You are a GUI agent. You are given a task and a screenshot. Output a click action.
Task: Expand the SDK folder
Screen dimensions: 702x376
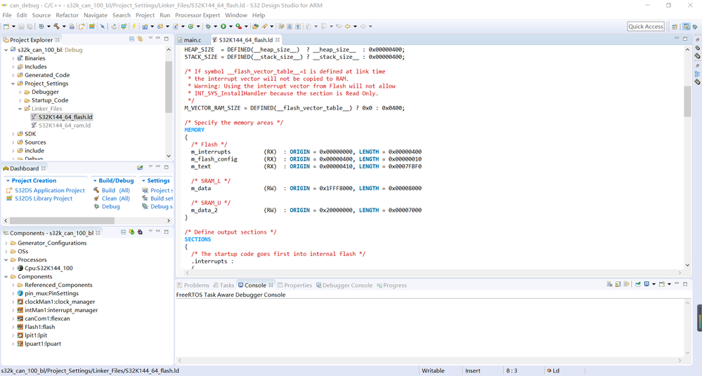point(13,134)
